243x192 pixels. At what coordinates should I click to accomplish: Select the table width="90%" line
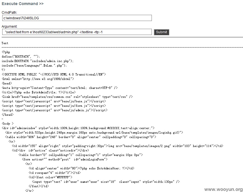coord(81,137)
